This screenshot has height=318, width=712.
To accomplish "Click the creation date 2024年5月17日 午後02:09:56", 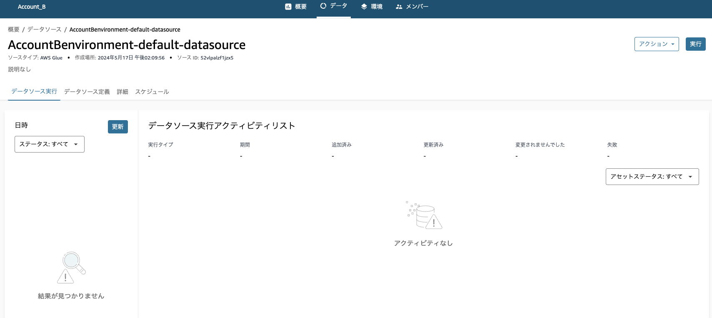I will [131, 58].
